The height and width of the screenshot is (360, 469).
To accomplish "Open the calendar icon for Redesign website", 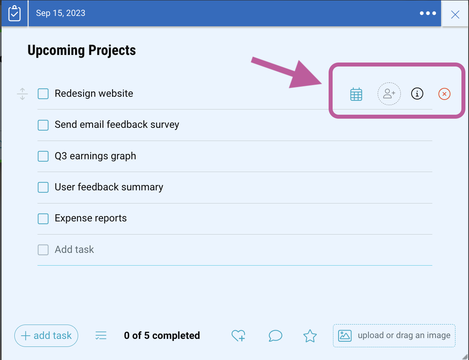I will [x=356, y=94].
